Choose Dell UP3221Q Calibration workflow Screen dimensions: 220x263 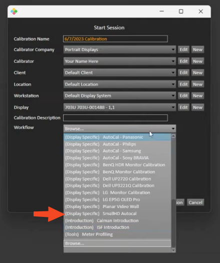(117, 186)
